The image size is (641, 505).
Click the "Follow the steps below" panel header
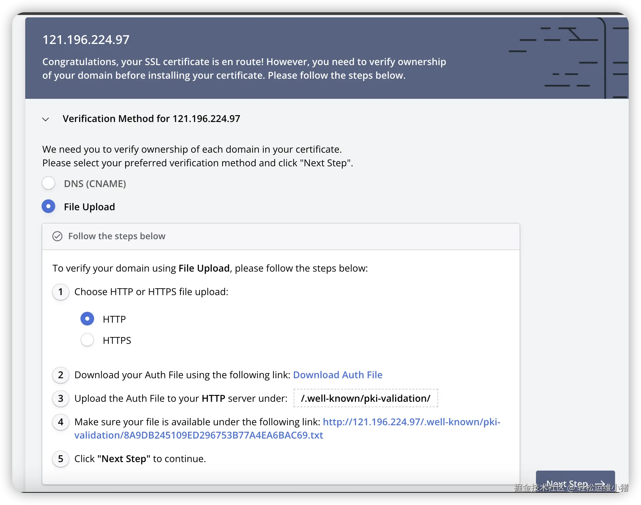[280, 236]
